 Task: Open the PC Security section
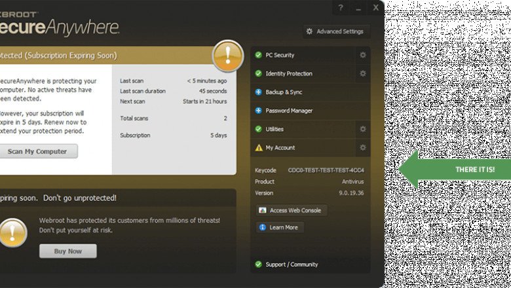pos(303,55)
